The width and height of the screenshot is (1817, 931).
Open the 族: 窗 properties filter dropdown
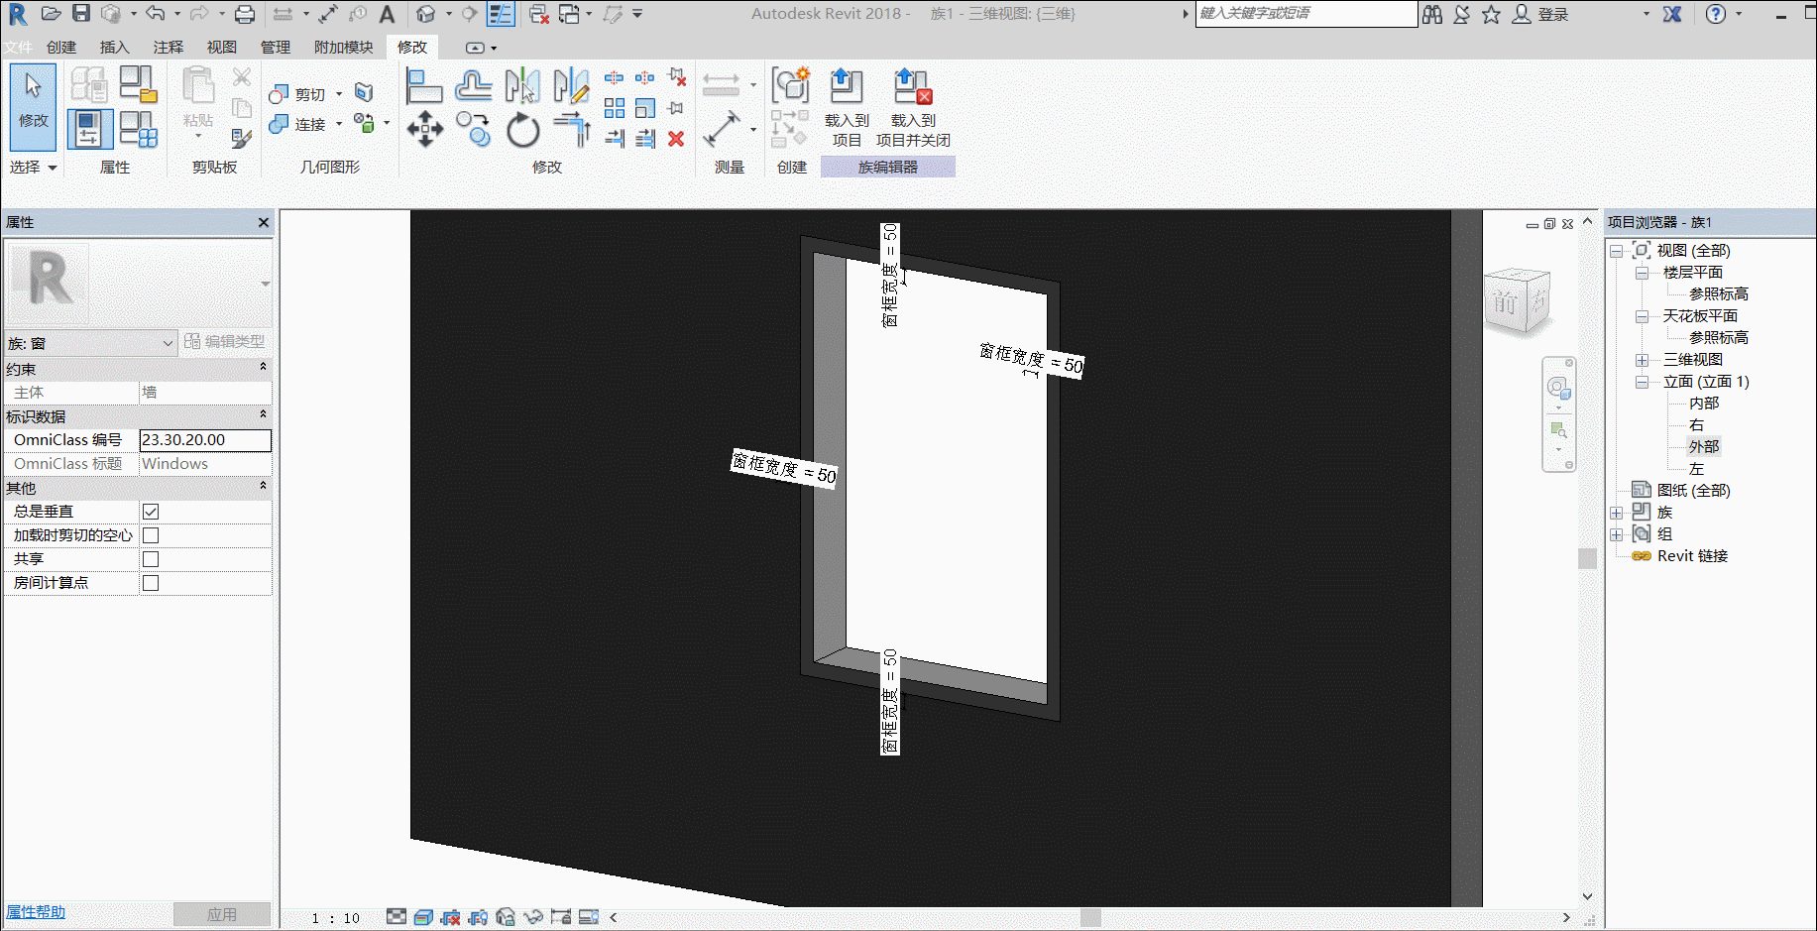point(90,343)
